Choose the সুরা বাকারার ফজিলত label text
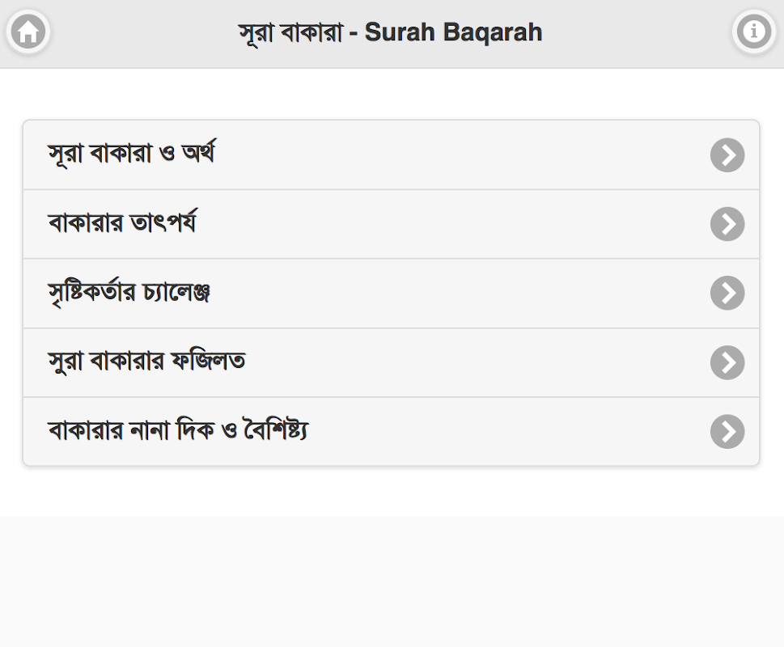This screenshot has height=647, width=784. (146, 362)
